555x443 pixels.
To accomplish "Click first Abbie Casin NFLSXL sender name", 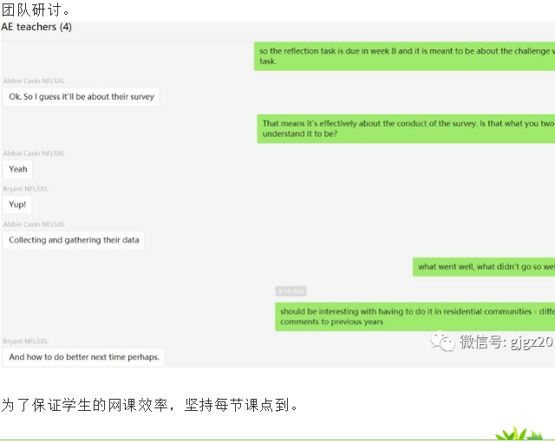I will [x=34, y=81].
